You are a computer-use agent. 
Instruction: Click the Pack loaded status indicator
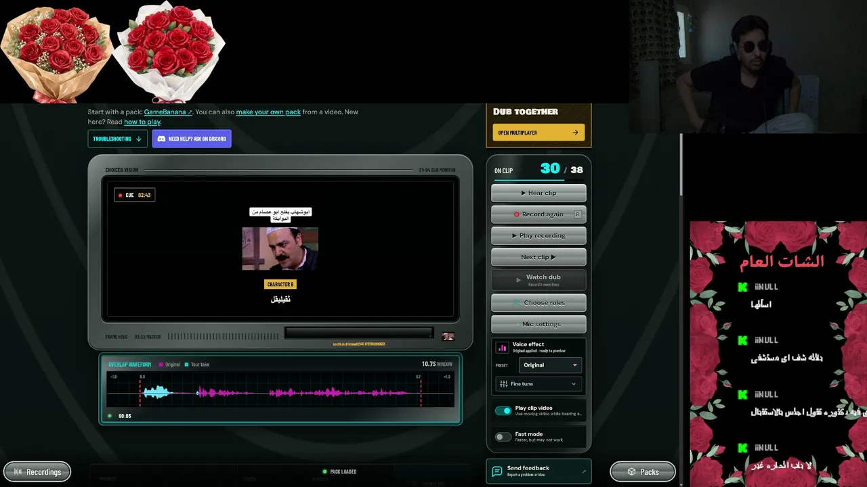[339, 471]
